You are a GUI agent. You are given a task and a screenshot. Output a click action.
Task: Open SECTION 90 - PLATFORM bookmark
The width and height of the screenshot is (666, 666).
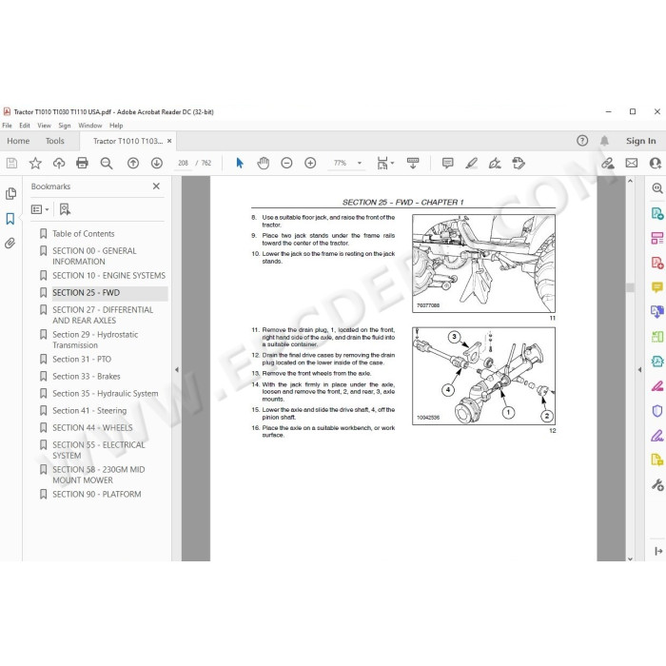97,495
